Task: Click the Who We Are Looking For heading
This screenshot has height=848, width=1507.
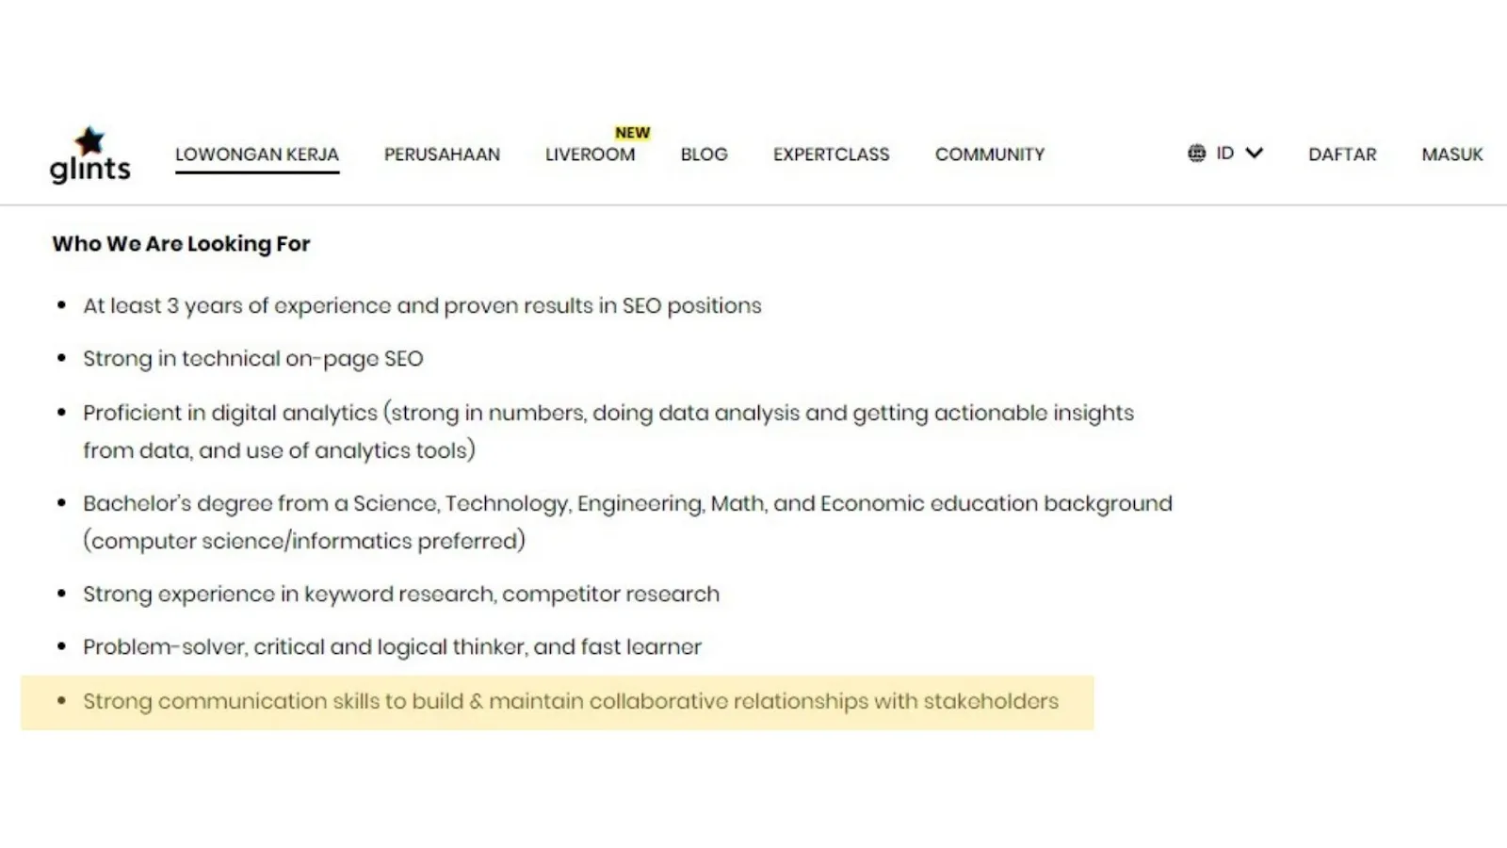Action: 181,244
